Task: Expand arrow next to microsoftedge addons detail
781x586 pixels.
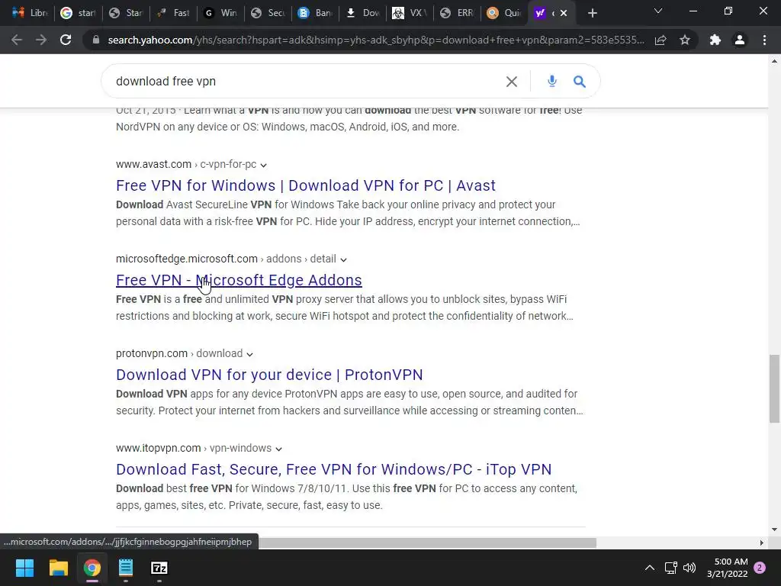Action: 343,259
